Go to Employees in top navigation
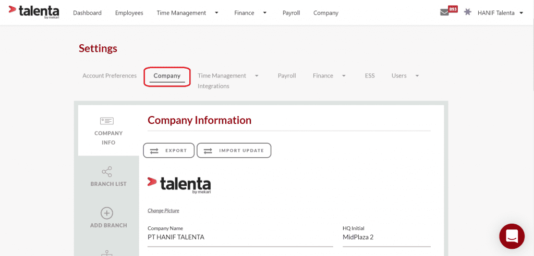This screenshot has width=534, height=256. click(129, 13)
